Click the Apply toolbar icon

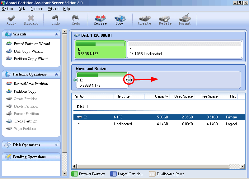11,19
